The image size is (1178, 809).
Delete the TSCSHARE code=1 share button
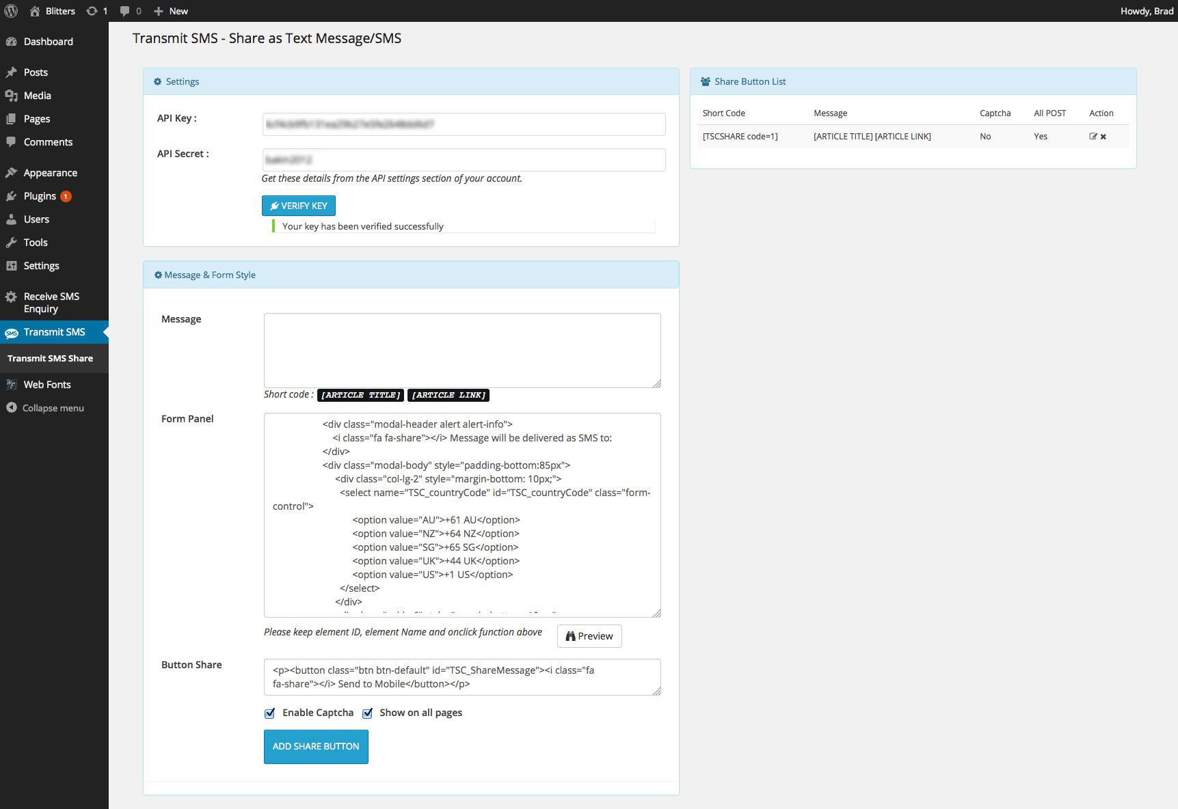(x=1103, y=137)
